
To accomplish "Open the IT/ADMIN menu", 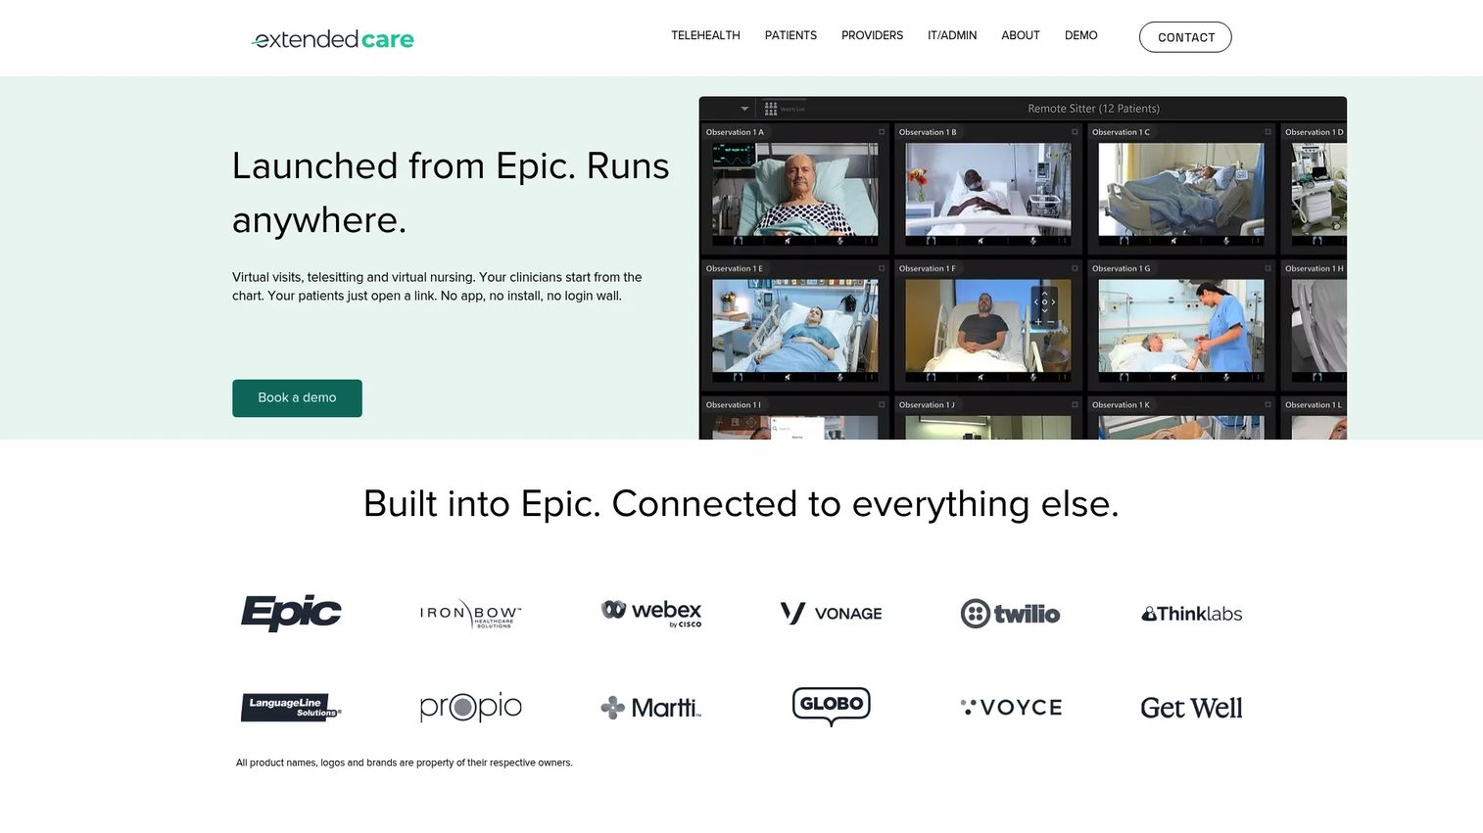I will 952,35.
